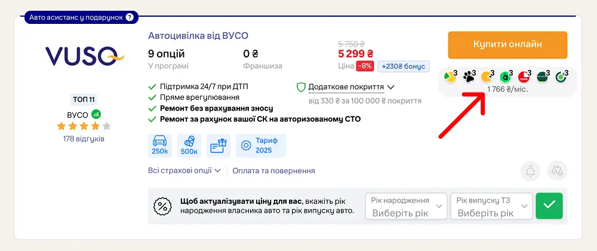Image resolution: width=597 pixels, height=251 pixels.
Task: Confirm years with the green checkmark button
Action: [x=549, y=206]
